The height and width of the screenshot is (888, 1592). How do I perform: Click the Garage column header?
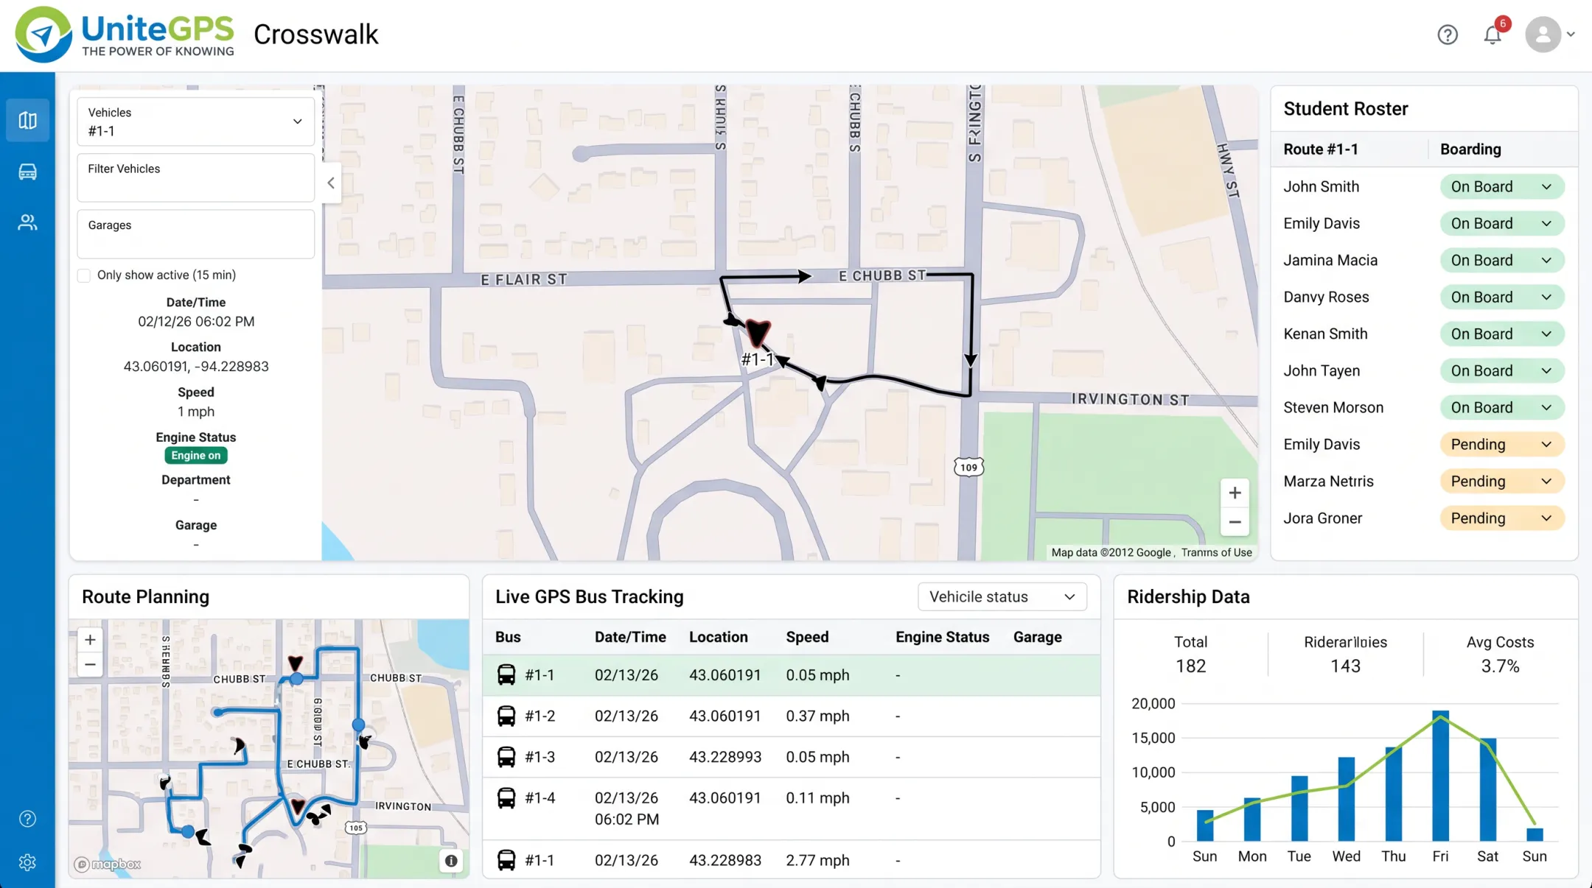[1037, 637]
